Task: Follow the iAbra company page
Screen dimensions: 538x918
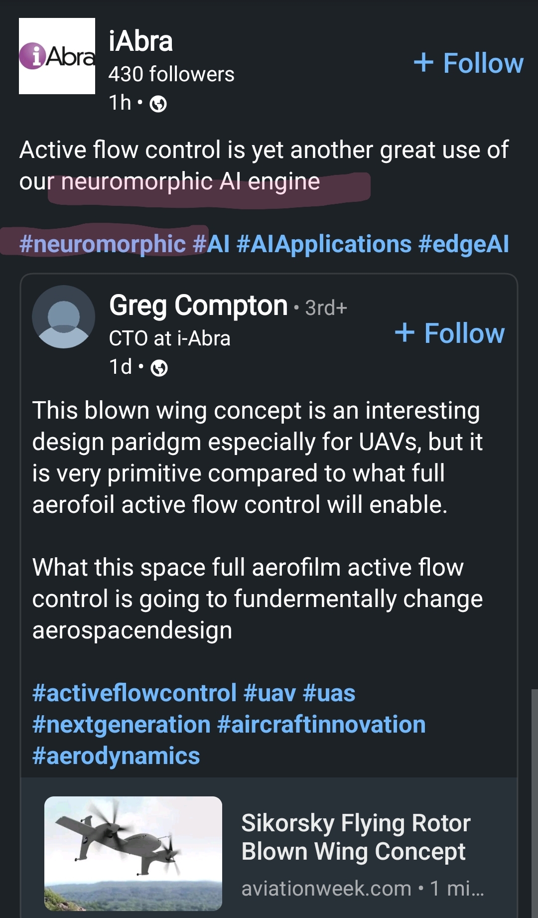Action: click(469, 63)
